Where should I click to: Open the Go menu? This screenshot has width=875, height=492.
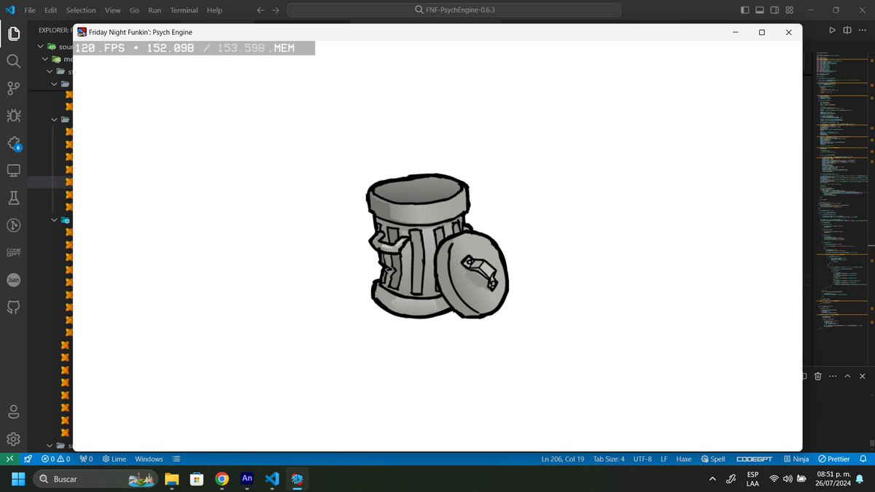pyautogui.click(x=135, y=10)
